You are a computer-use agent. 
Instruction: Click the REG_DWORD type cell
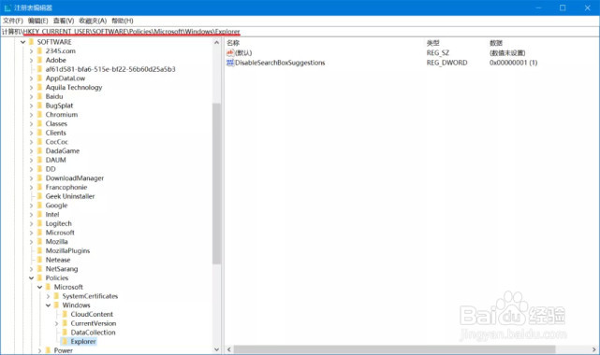coord(446,63)
